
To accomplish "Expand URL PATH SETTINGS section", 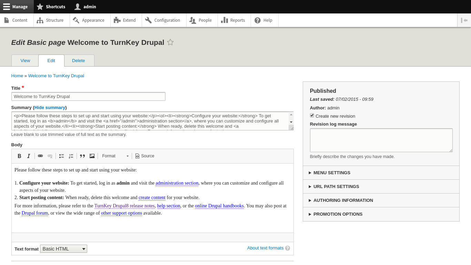I will [x=381, y=186].
